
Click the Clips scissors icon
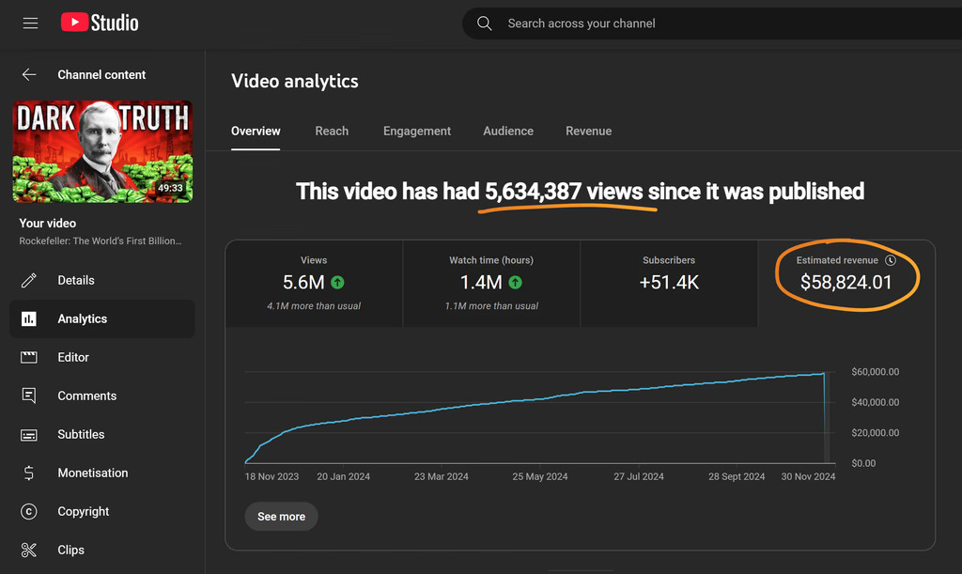(29, 551)
